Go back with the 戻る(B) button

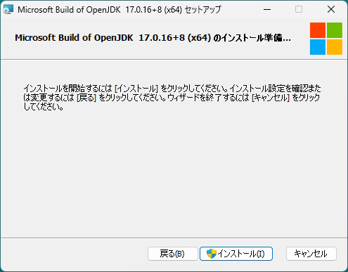pyautogui.click(x=173, y=254)
